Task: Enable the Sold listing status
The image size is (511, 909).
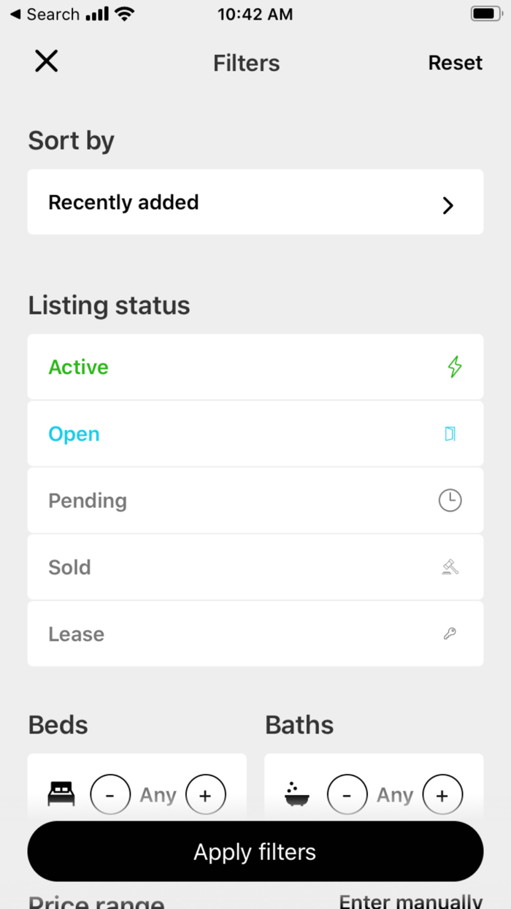Action: (70, 567)
